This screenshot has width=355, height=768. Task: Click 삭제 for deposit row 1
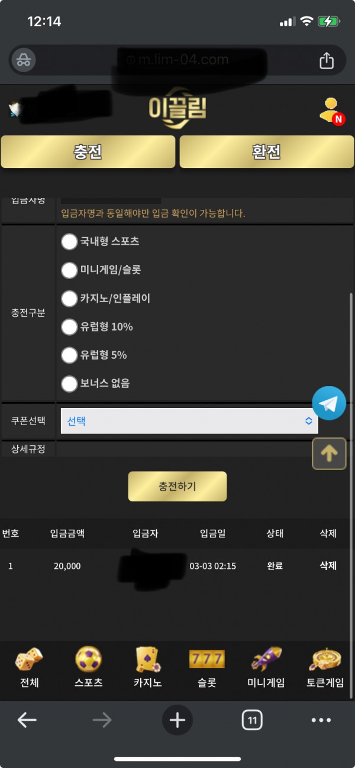328,566
